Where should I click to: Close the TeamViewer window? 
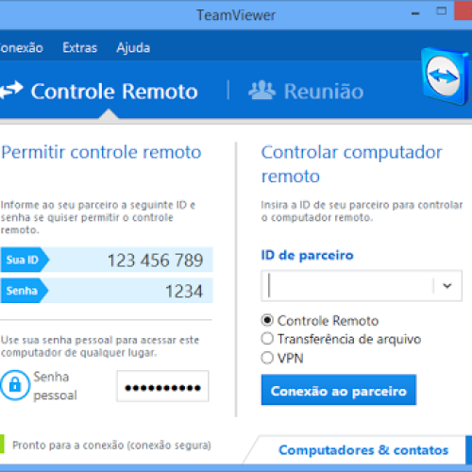point(464,10)
